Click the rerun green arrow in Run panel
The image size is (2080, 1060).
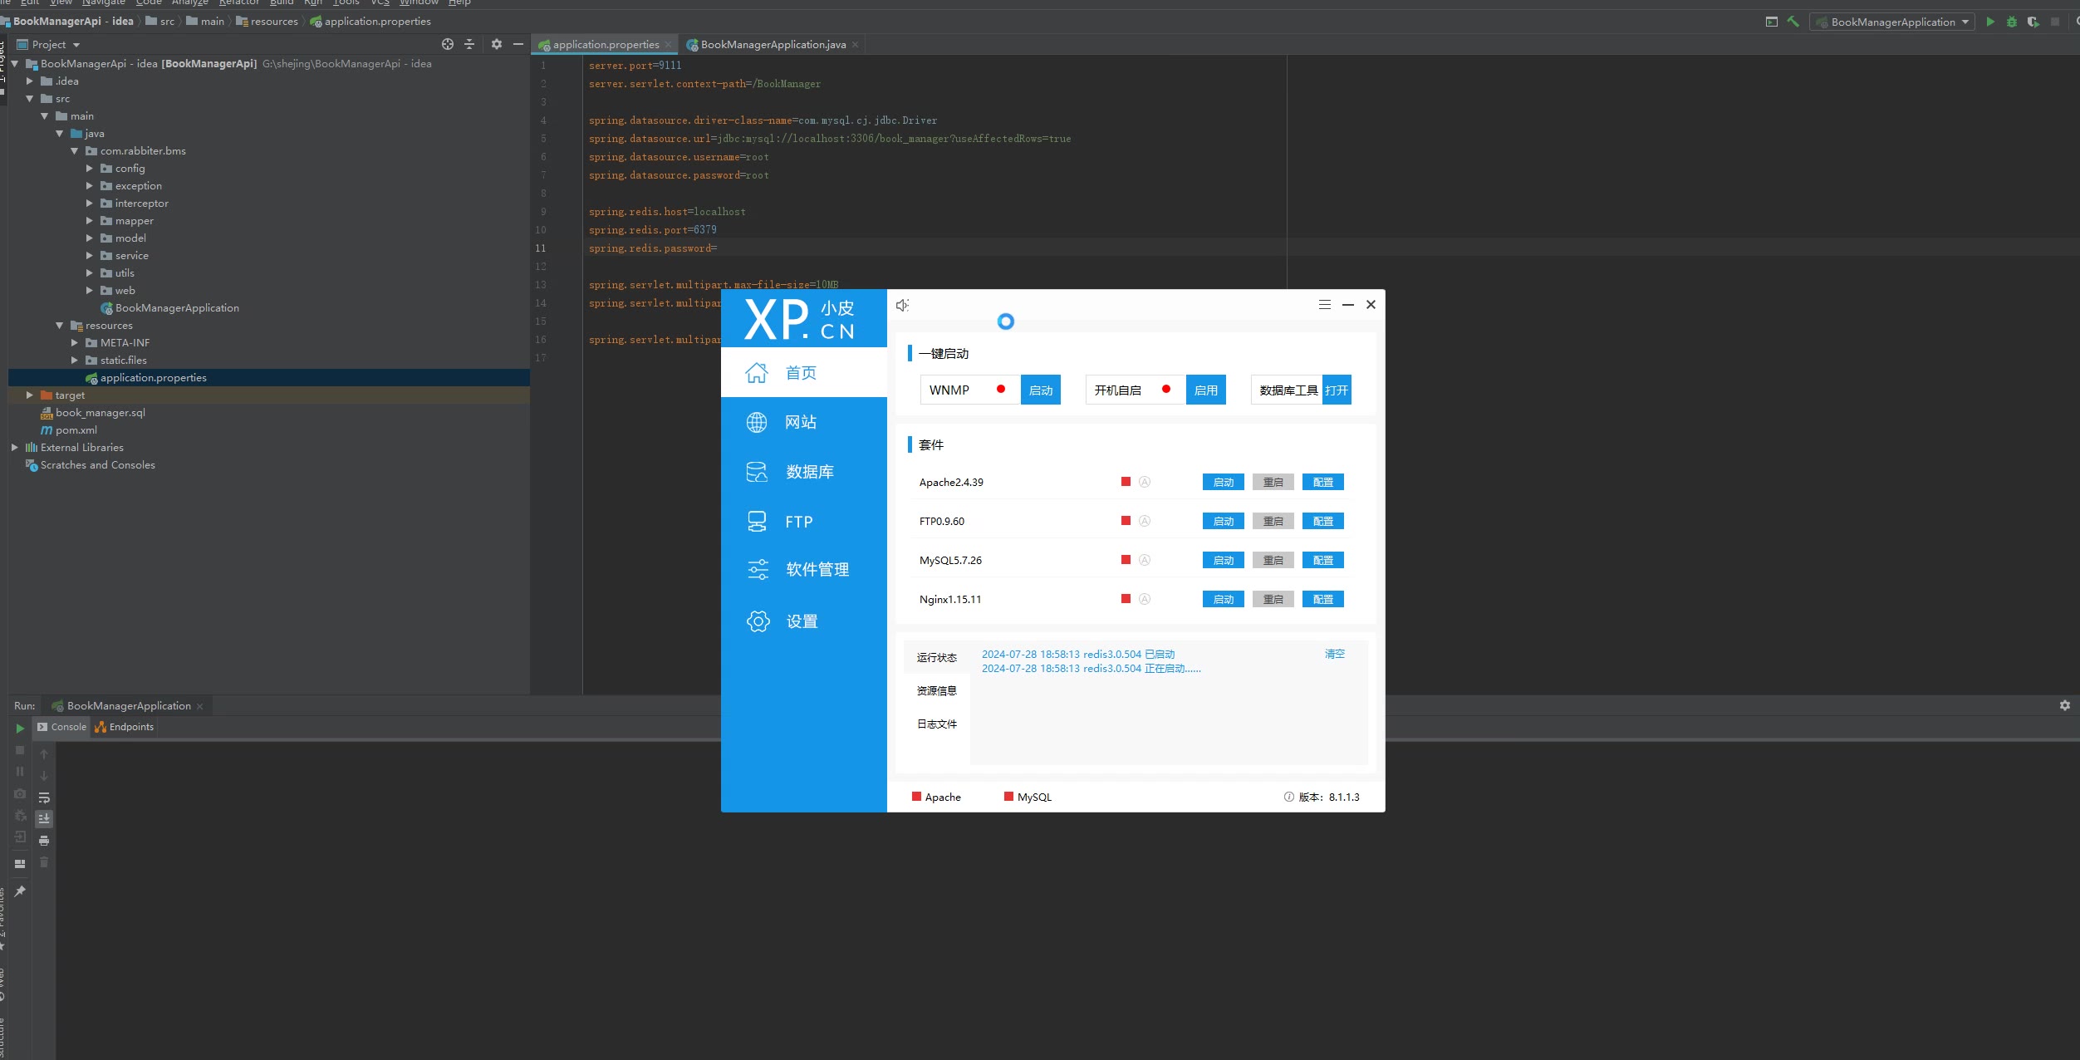point(20,729)
